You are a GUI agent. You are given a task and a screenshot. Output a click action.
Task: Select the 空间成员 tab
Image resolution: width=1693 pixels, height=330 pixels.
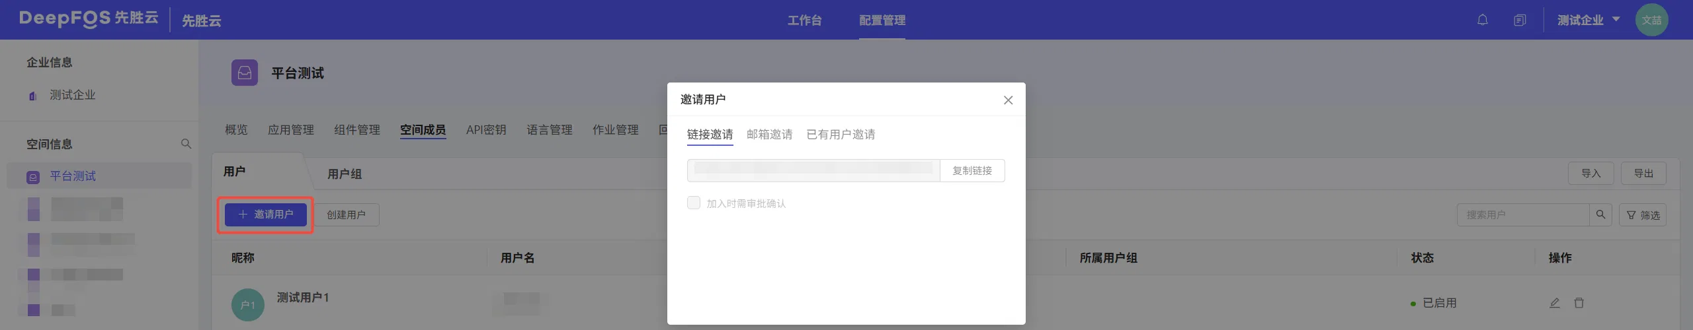423,130
